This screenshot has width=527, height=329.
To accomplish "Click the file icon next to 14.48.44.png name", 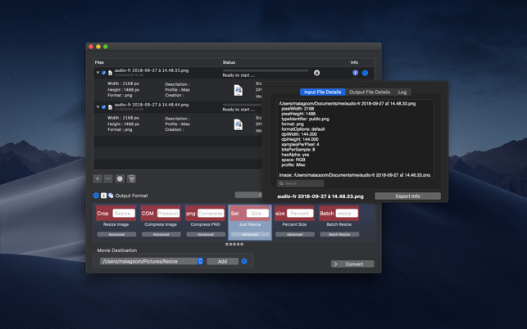I will 111,107.
